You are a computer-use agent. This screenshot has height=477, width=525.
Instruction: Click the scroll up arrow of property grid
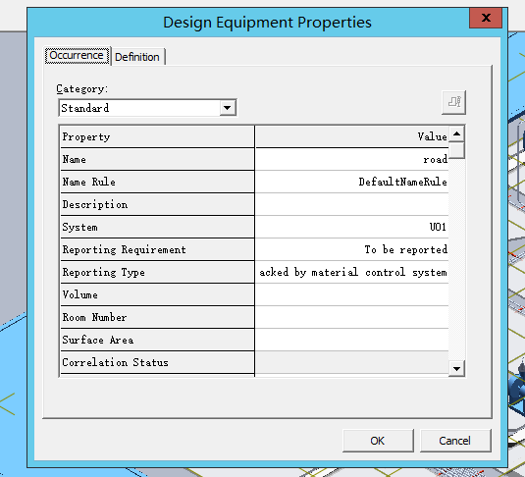456,134
